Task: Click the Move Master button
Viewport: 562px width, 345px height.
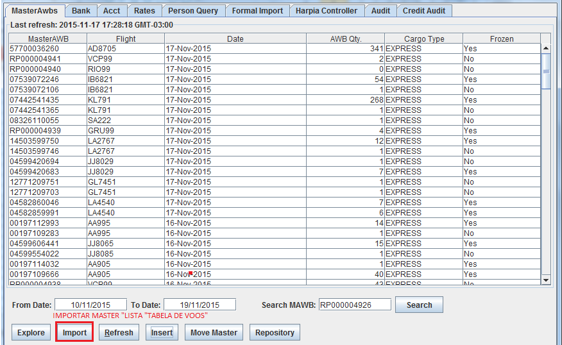Action: coord(214,332)
